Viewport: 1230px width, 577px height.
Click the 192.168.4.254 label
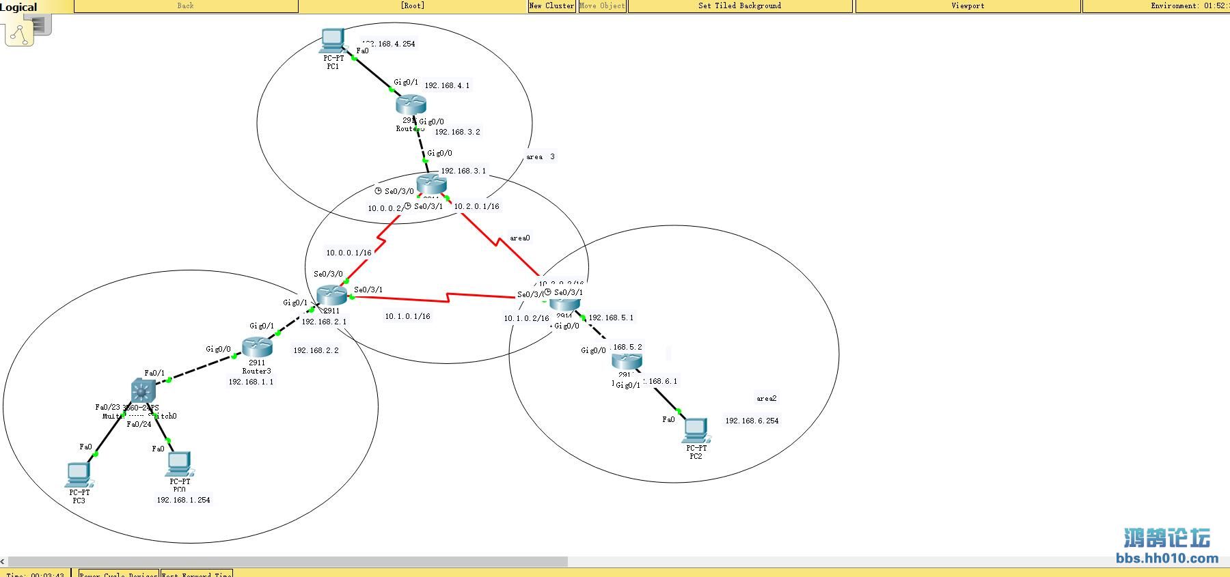click(x=388, y=44)
